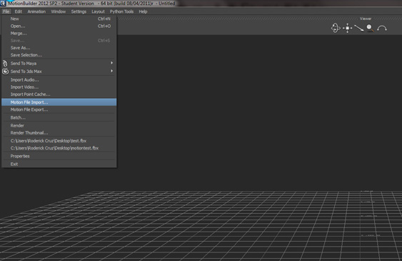Choose Open... from the File menu
The width and height of the screenshot is (402, 261).
(x=59, y=26)
